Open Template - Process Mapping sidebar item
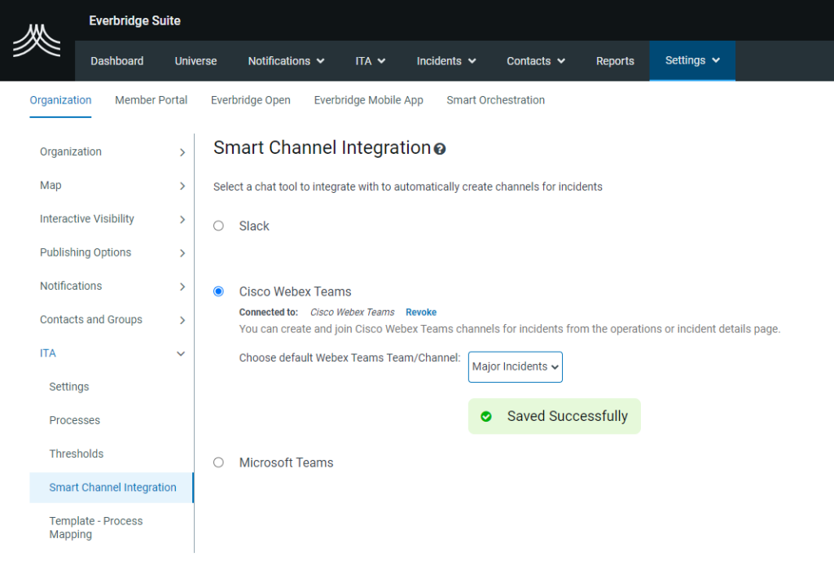The width and height of the screenshot is (834, 574). 96,528
